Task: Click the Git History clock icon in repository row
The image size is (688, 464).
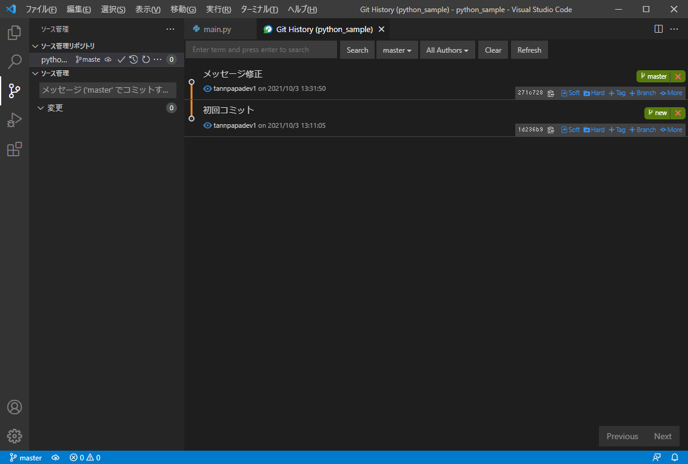Action: pyautogui.click(x=133, y=59)
